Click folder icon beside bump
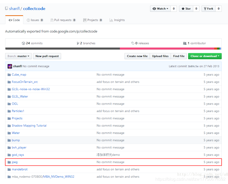228x184 pixels. click(x=9, y=140)
